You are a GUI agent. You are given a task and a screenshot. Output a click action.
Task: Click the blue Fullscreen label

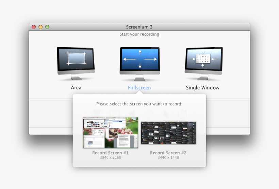(139, 88)
